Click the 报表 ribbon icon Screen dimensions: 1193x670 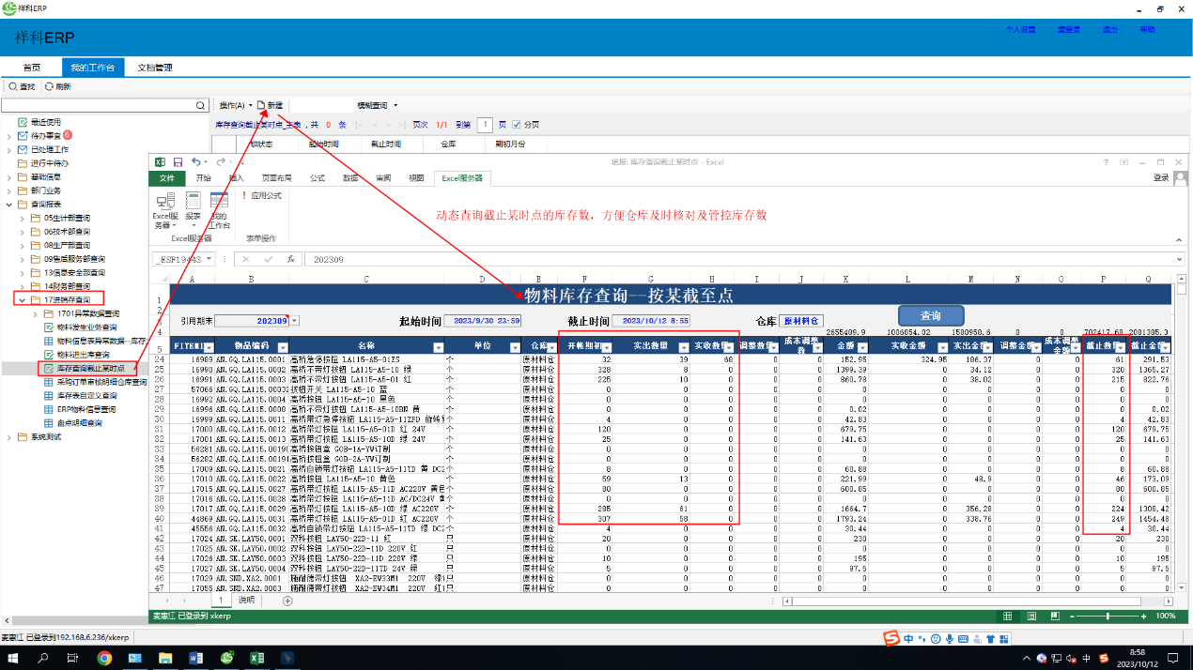coord(193,207)
